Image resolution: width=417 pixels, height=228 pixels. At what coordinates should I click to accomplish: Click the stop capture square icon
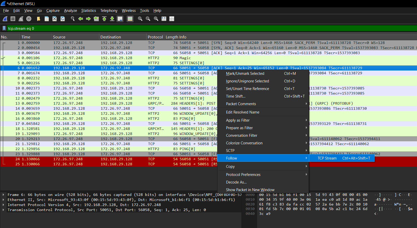pos(13,19)
